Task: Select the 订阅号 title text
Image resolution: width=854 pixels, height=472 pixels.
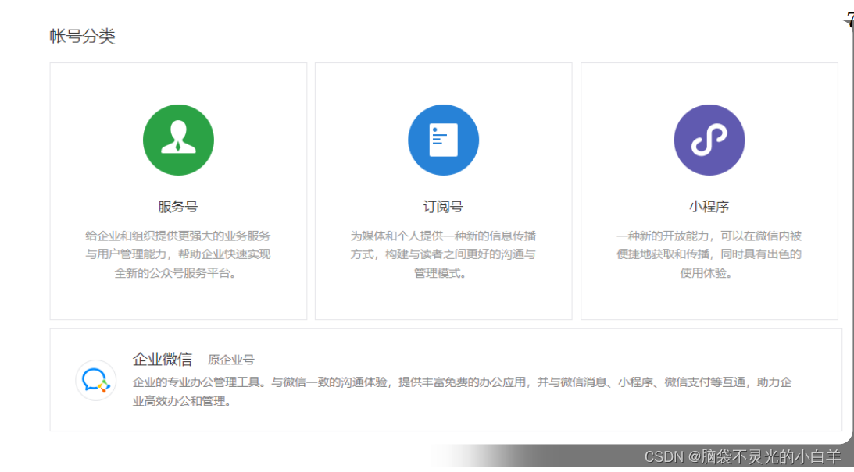Action: pos(443,207)
